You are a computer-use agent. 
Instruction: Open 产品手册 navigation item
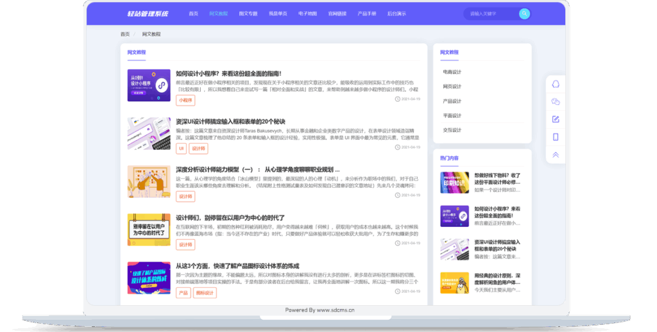coord(366,14)
